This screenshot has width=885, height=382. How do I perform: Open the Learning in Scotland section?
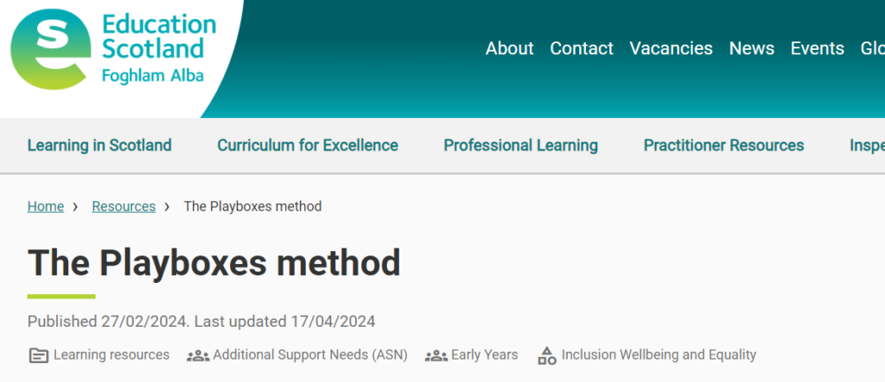point(99,146)
